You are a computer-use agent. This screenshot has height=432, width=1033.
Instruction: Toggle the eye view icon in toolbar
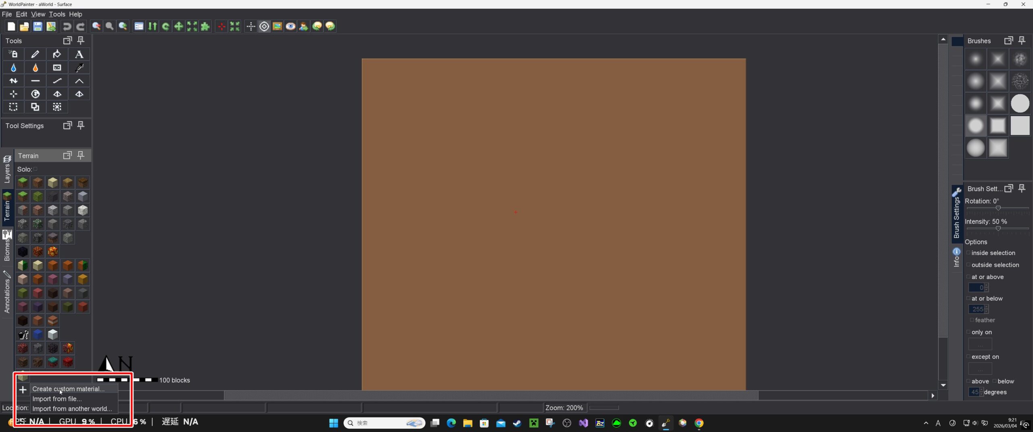(290, 27)
